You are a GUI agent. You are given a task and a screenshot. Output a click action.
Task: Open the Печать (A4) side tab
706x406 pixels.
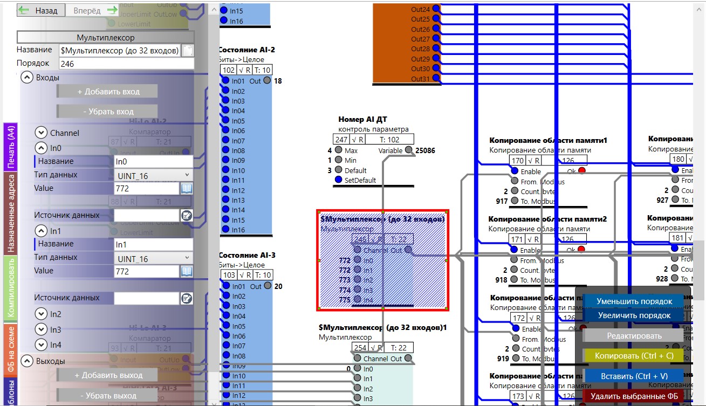click(x=10, y=147)
